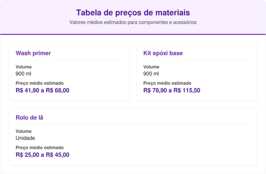Select the 'Kit epóxi base' card heading
The image size is (266, 174).
tap(163, 53)
